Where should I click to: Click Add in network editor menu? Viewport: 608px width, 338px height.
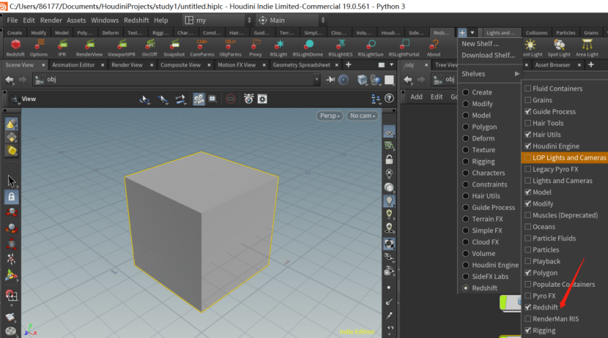416,97
